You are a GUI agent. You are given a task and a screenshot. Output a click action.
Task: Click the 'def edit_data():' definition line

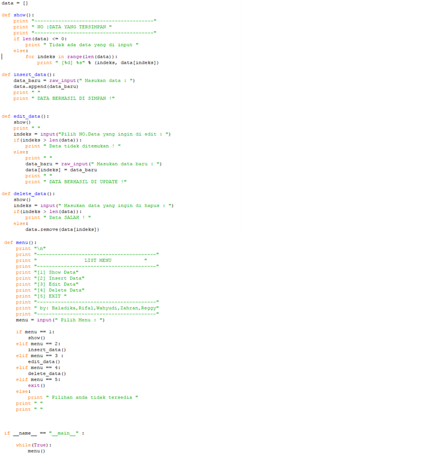click(25, 116)
